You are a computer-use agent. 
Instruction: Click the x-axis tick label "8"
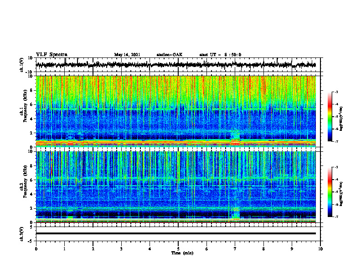coord(263,249)
